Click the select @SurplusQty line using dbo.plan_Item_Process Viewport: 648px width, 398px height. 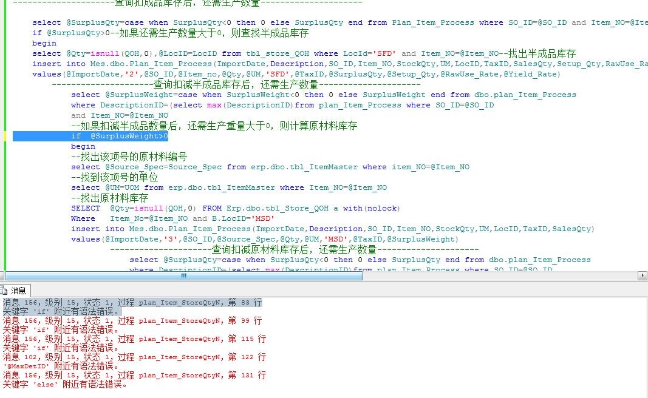pos(360,260)
